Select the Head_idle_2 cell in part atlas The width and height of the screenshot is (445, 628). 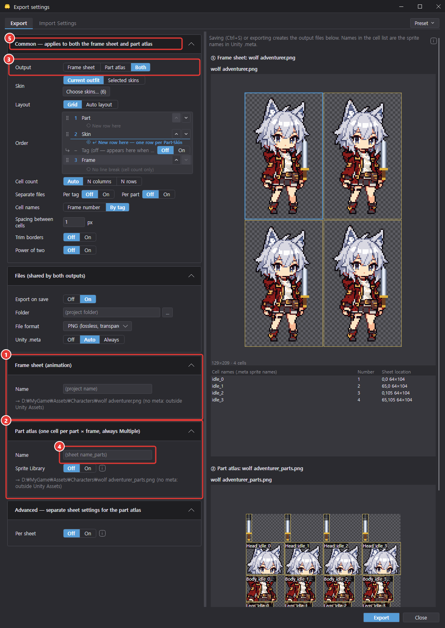point(343,558)
